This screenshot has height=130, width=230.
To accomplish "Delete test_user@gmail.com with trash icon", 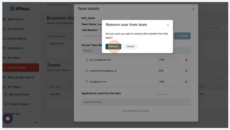I will point(186,60).
